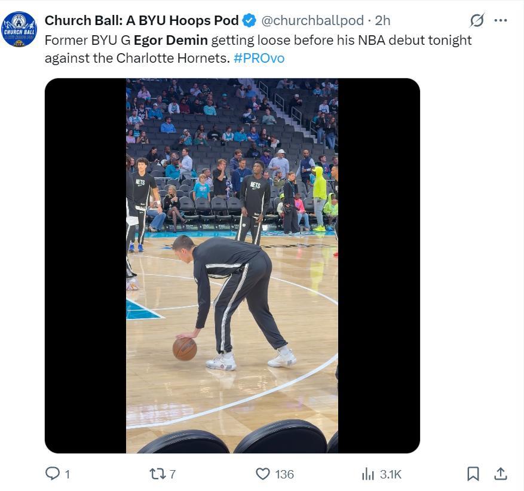Open the #PROvo hashtag

[x=259, y=58]
